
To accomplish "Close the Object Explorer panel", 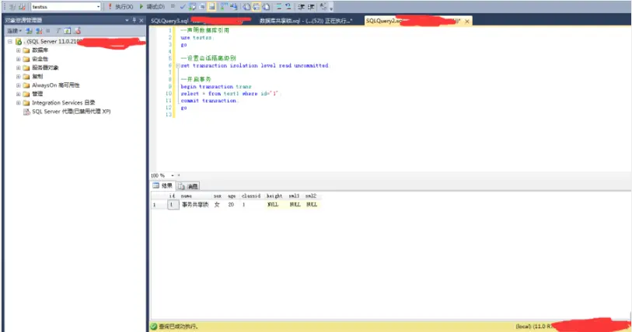I will (x=141, y=20).
